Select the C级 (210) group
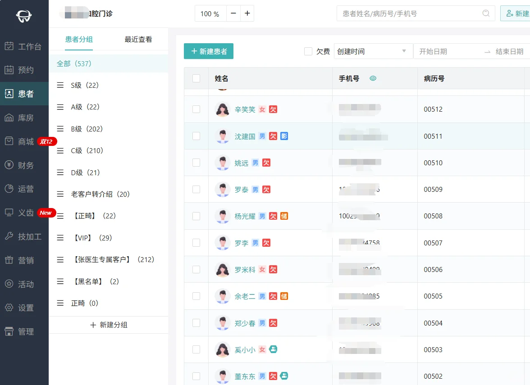This screenshot has width=530, height=385. (x=109, y=150)
